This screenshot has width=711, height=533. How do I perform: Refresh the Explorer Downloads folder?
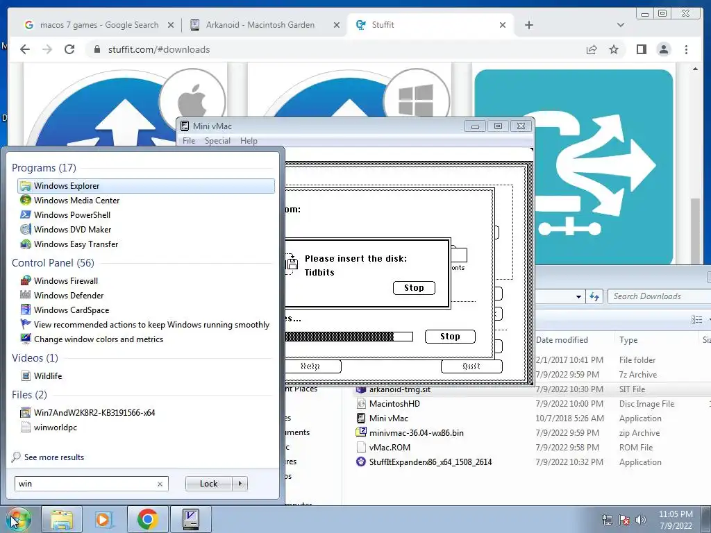tap(594, 297)
